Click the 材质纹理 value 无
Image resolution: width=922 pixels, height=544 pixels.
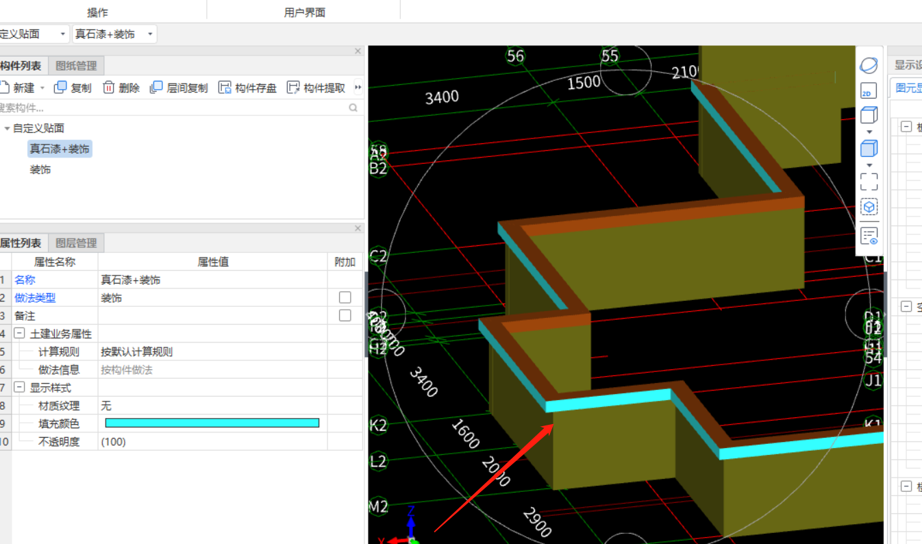tap(212, 405)
